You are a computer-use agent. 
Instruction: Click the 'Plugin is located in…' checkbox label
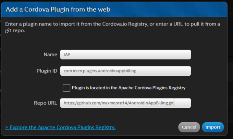(x=128, y=88)
